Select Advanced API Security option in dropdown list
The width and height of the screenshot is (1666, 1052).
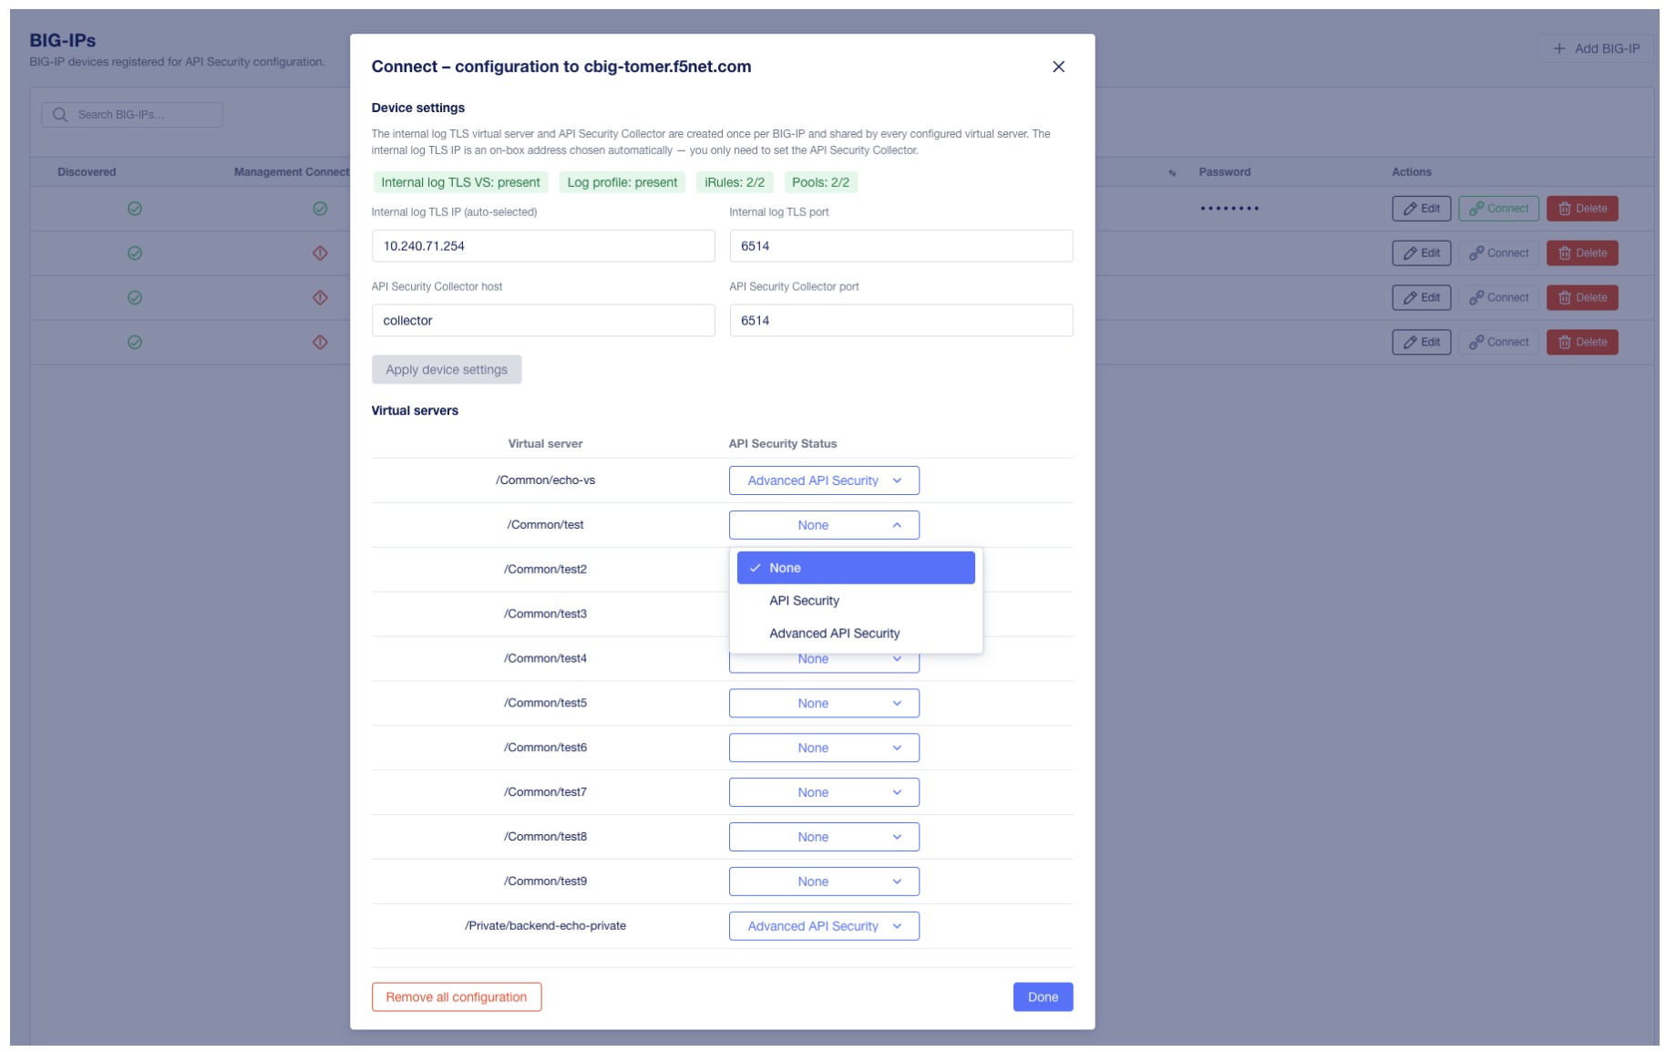point(856,634)
